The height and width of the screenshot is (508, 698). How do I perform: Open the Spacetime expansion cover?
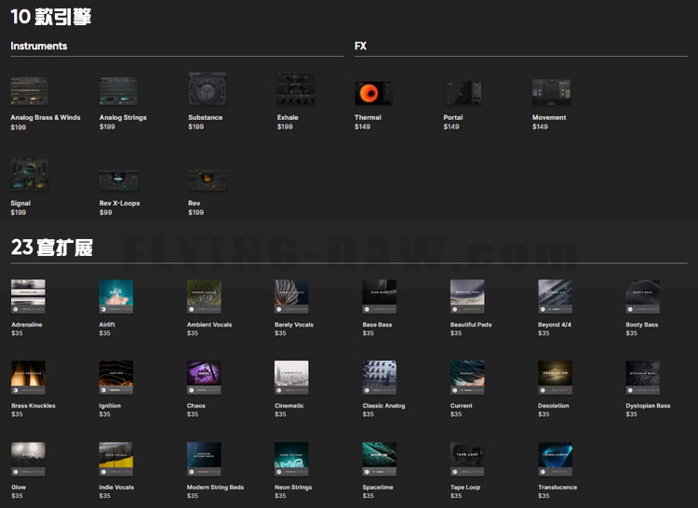click(x=380, y=459)
